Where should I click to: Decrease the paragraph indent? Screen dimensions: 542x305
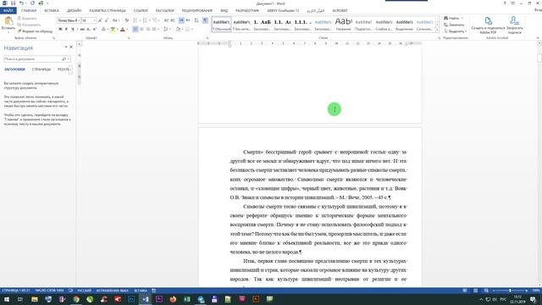pyautogui.click(x=166, y=20)
